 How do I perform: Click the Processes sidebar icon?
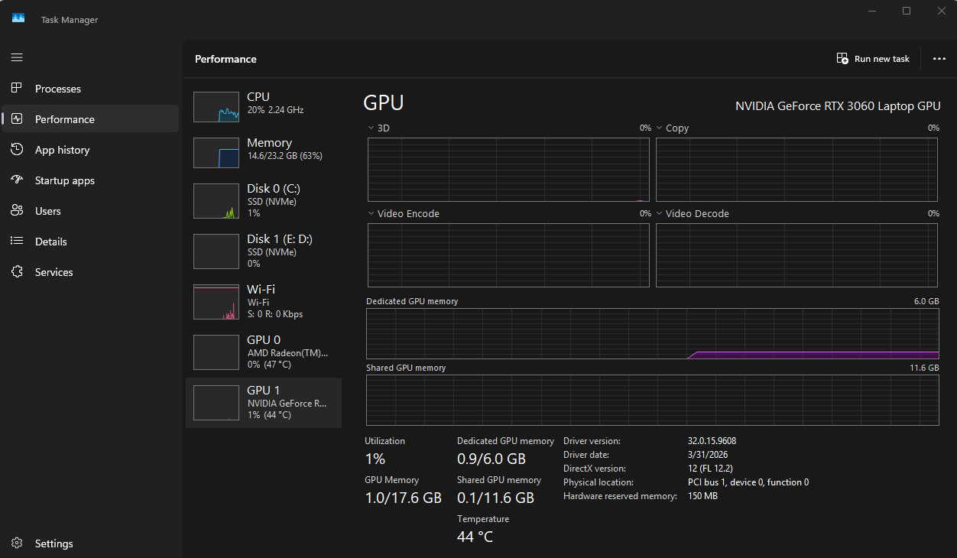tap(17, 89)
